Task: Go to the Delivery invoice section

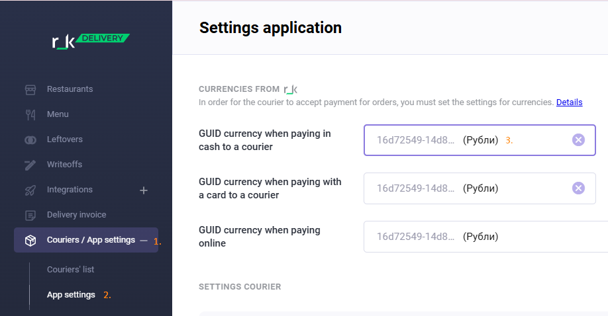Action: pyautogui.click(x=76, y=215)
